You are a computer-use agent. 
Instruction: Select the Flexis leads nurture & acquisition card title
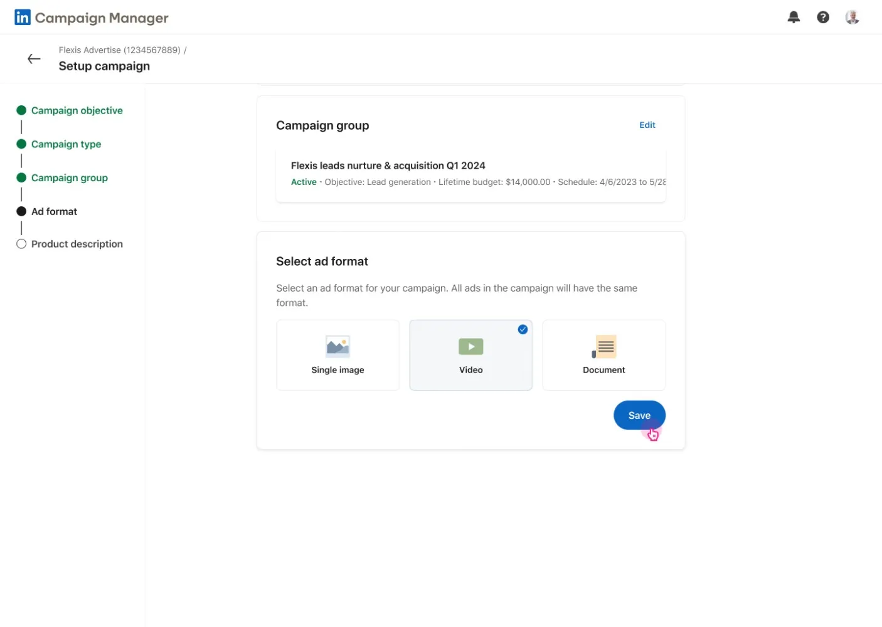[388, 166]
